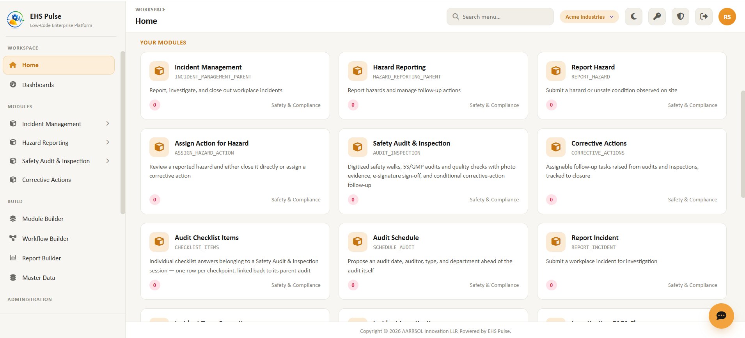Click the sidebar vertical scrollbar
This screenshot has height=338, width=745.
point(123,133)
